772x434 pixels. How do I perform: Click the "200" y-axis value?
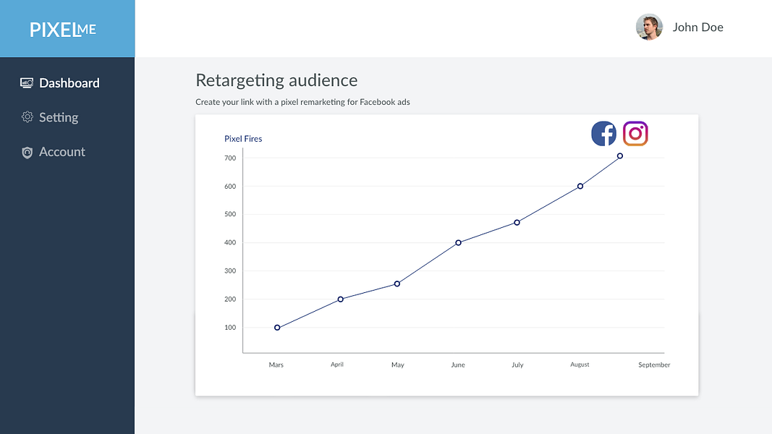pyautogui.click(x=230, y=299)
